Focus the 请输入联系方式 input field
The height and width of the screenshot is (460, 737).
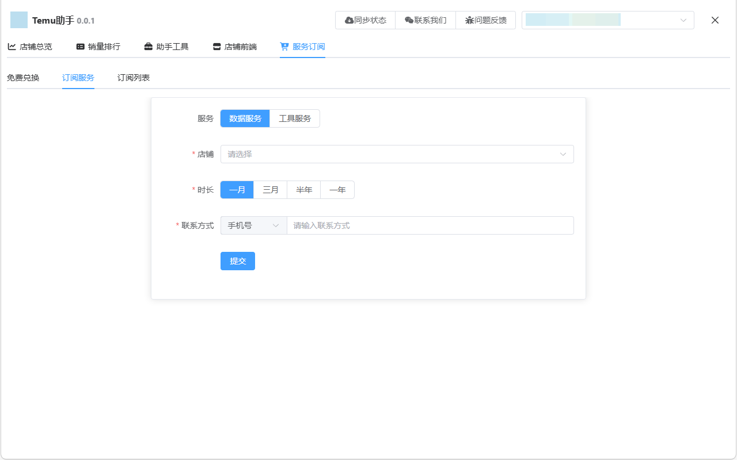coord(430,225)
